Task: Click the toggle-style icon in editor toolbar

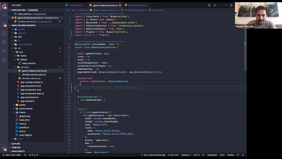Action: tap(215, 5)
